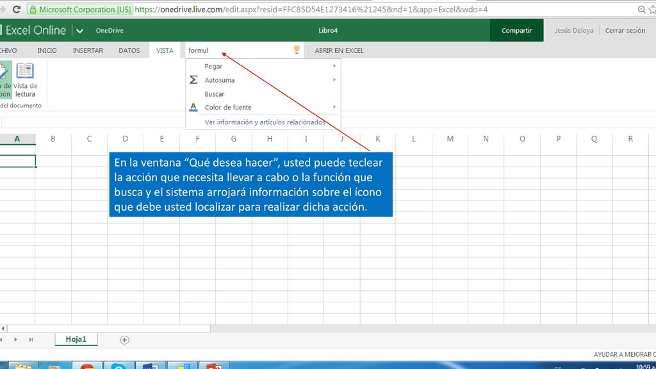Select column N header
656x369 pixels.
pyautogui.click(x=486, y=138)
